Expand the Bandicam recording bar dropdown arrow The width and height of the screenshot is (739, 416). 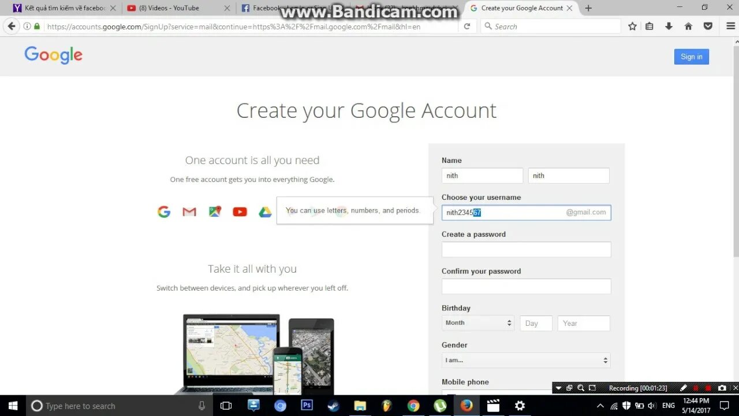558,388
